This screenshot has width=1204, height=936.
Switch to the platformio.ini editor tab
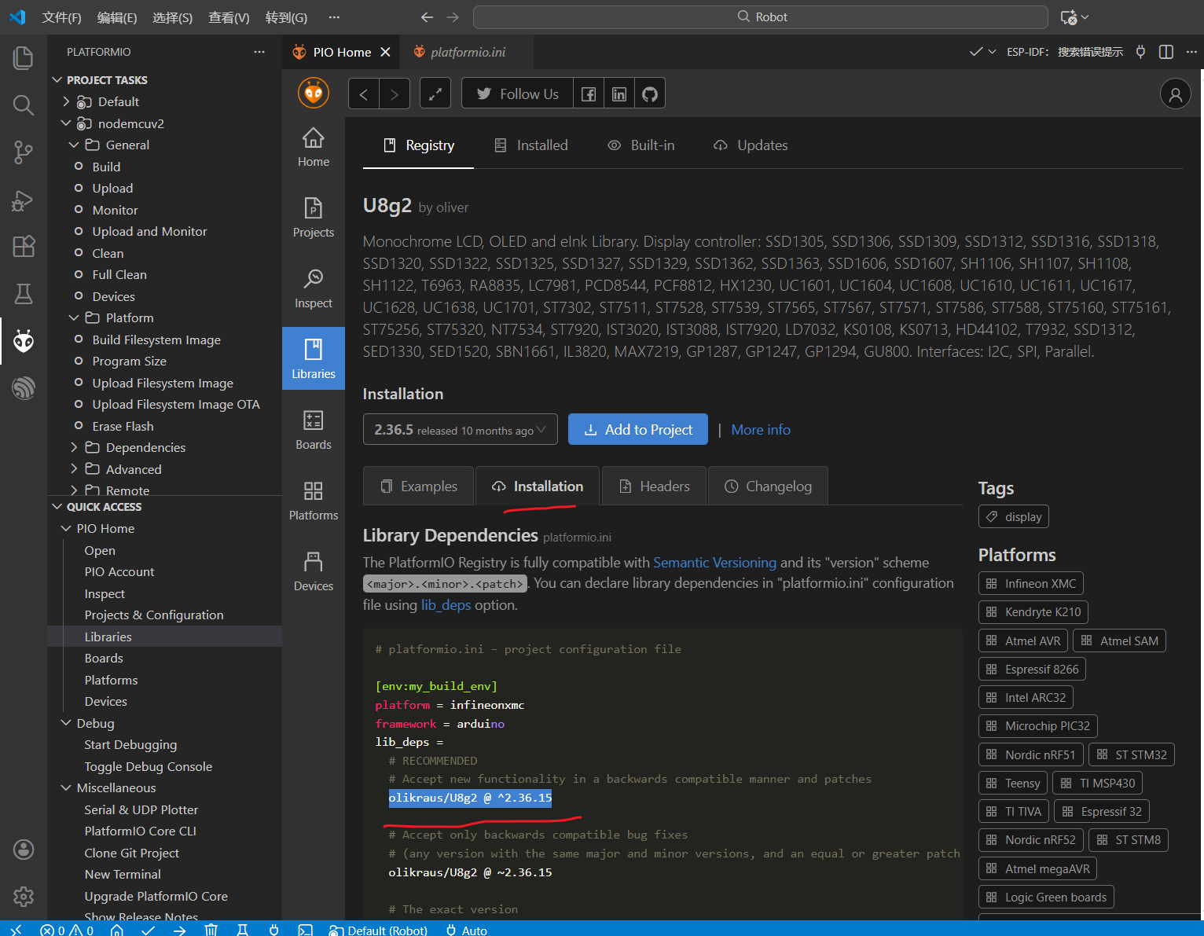pos(468,52)
